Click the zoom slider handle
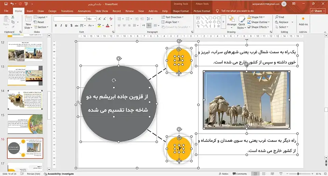The image size is (328, 176). (298, 174)
